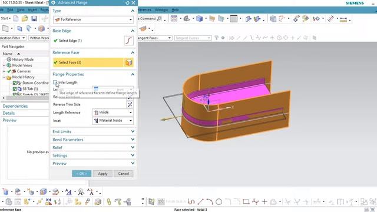Screen dimensions: 377x212
Task: Select the Rectangle sketch tool in the bottom toolbar
Action: (x=246, y=201)
